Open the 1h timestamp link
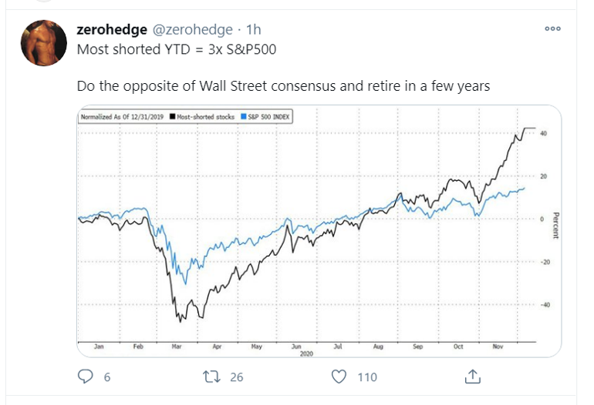The height and width of the screenshot is (405, 594). tap(254, 29)
